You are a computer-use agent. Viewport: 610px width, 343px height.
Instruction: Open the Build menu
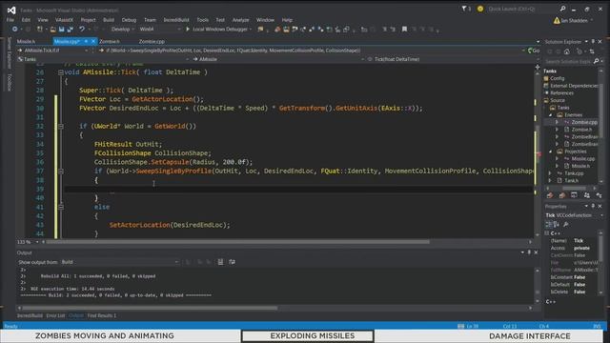(109, 20)
